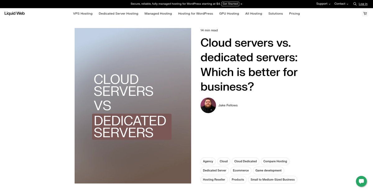373x193 pixels.
Task: Select the Game development tag
Action: tap(269, 170)
